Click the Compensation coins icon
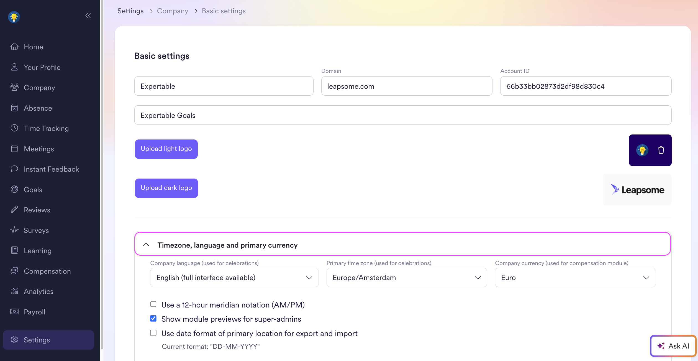Image resolution: width=698 pixels, height=361 pixels. tap(14, 271)
